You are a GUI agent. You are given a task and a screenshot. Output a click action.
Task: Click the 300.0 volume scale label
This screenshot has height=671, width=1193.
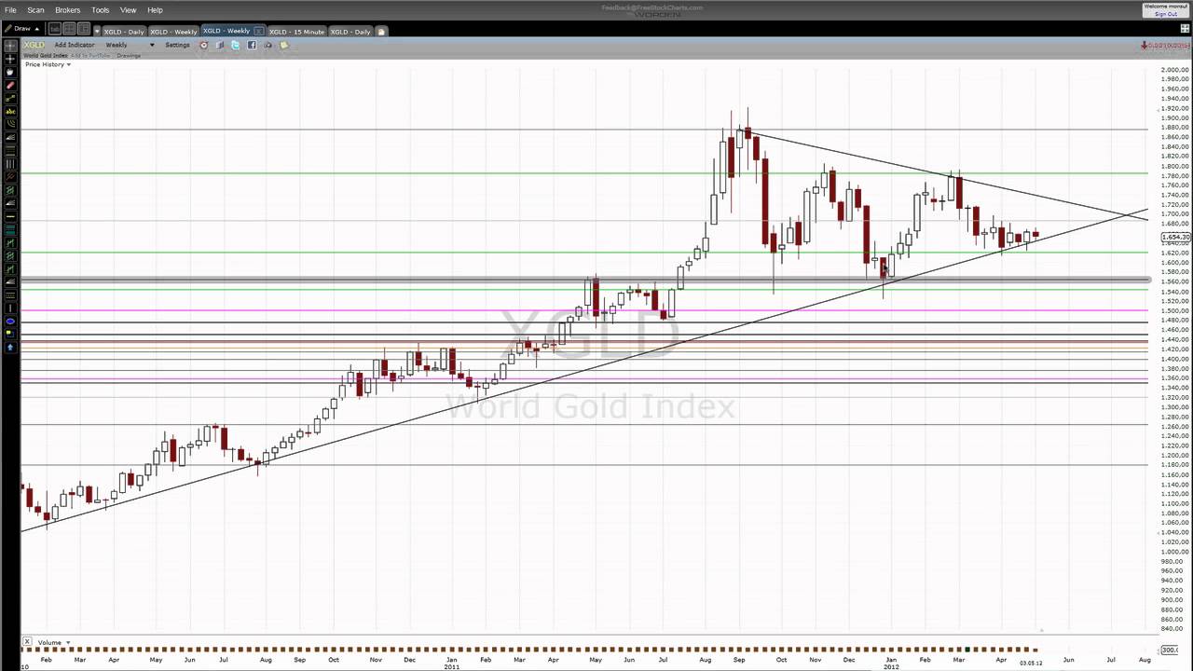coord(1170,650)
